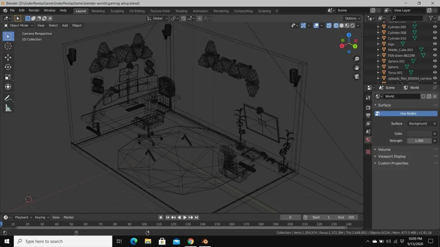Click fake user shield for World
Image resolution: width=440 pixels, height=247 pixels.
(423, 96)
